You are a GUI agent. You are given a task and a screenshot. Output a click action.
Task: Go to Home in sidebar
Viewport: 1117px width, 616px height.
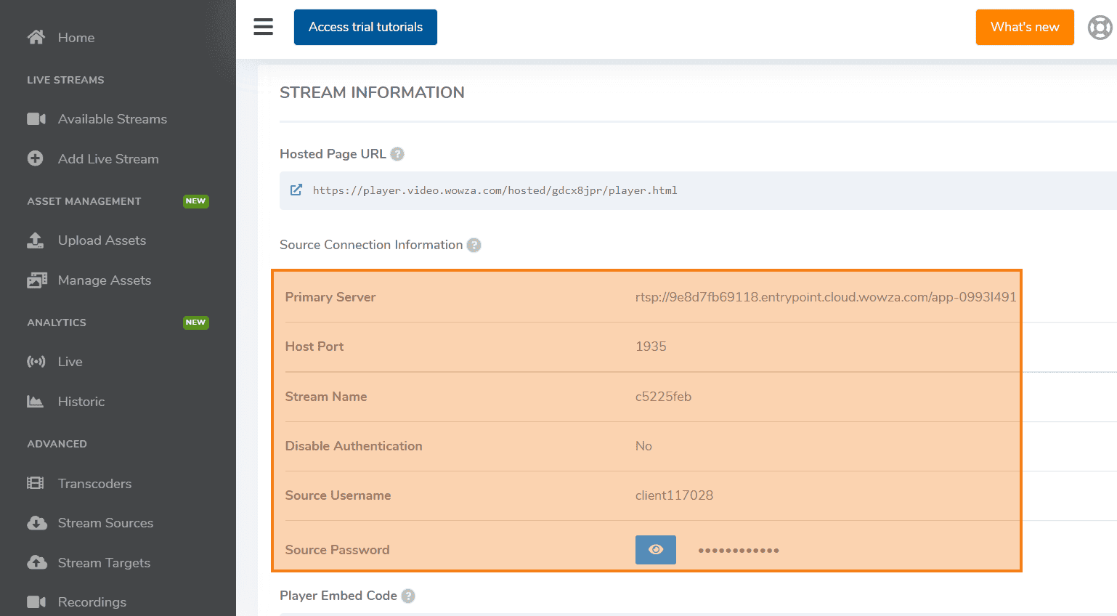click(76, 38)
